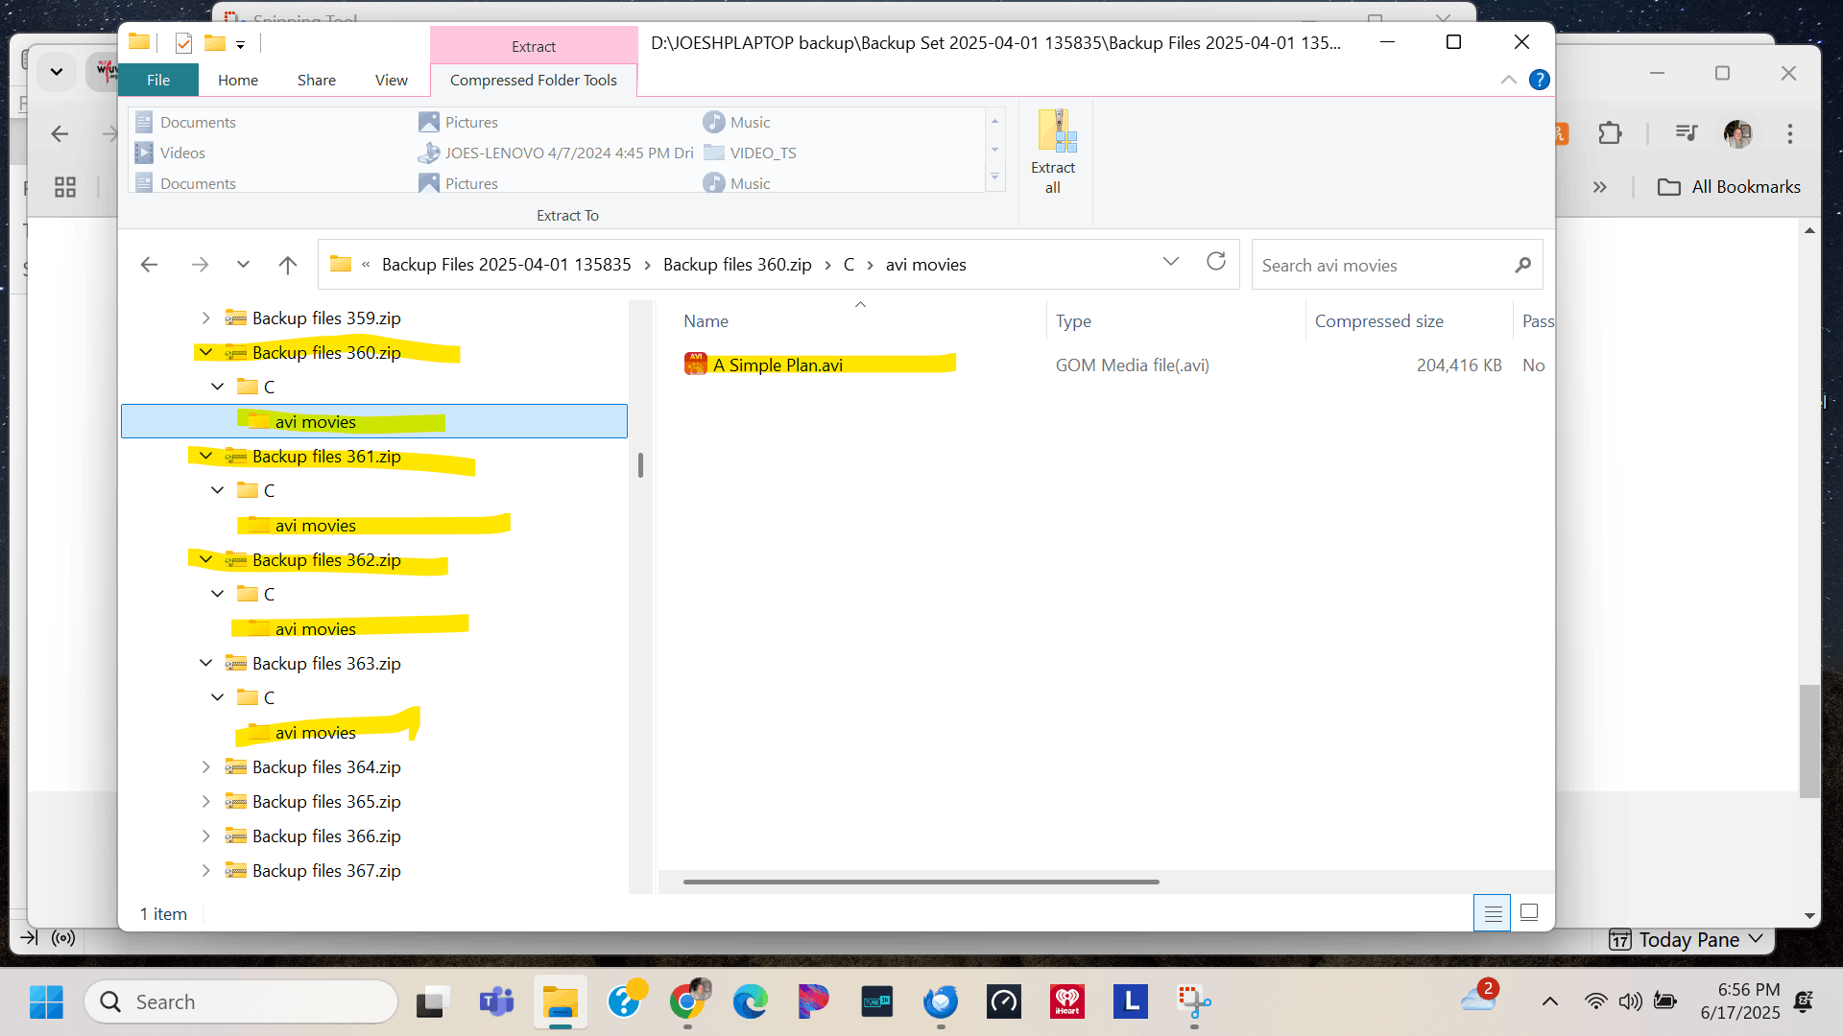This screenshot has width=1843, height=1036.
Task: Open the address bar history dropdown
Action: pyautogui.click(x=1170, y=261)
